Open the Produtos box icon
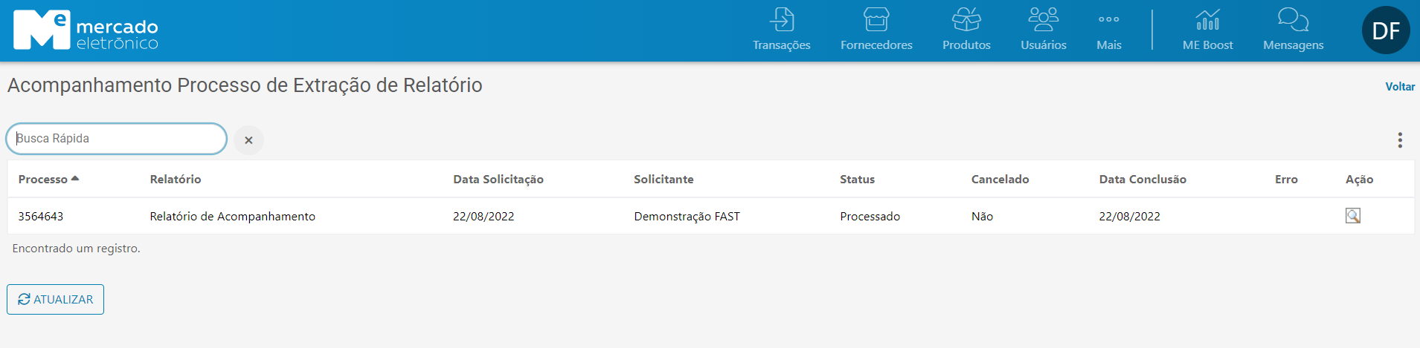The height and width of the screenshot is (348, 1420). (x=966, y=20)
